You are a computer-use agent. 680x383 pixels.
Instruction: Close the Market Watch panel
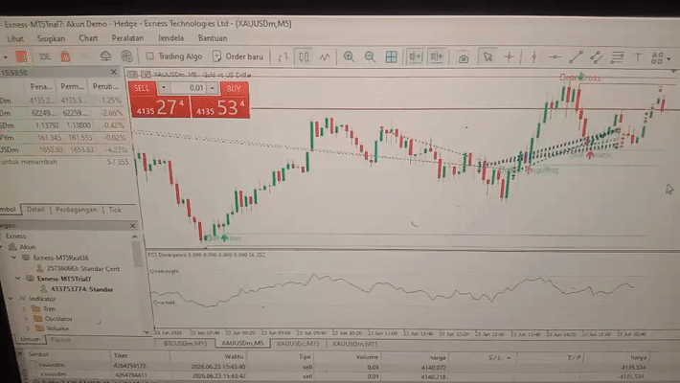(114, 72)
